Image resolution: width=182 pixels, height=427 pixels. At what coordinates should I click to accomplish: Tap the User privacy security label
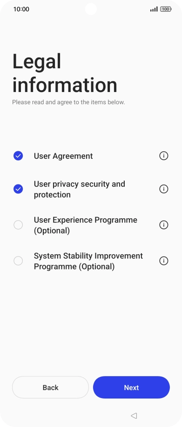80,189
